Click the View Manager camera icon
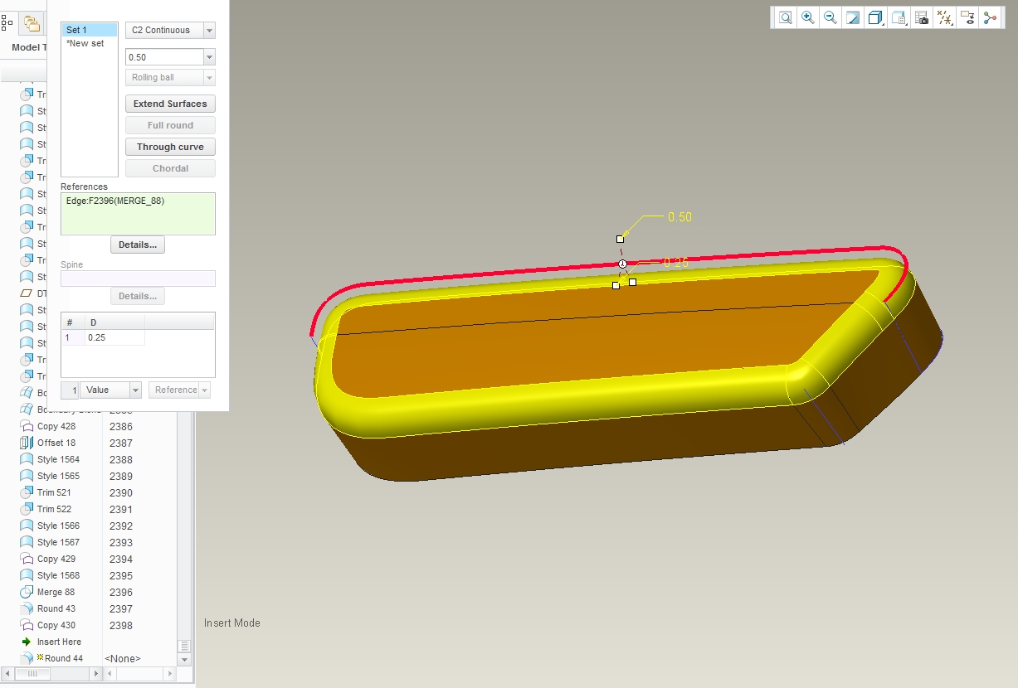This screenshot has width=1018, height=688. coord(922,17)
